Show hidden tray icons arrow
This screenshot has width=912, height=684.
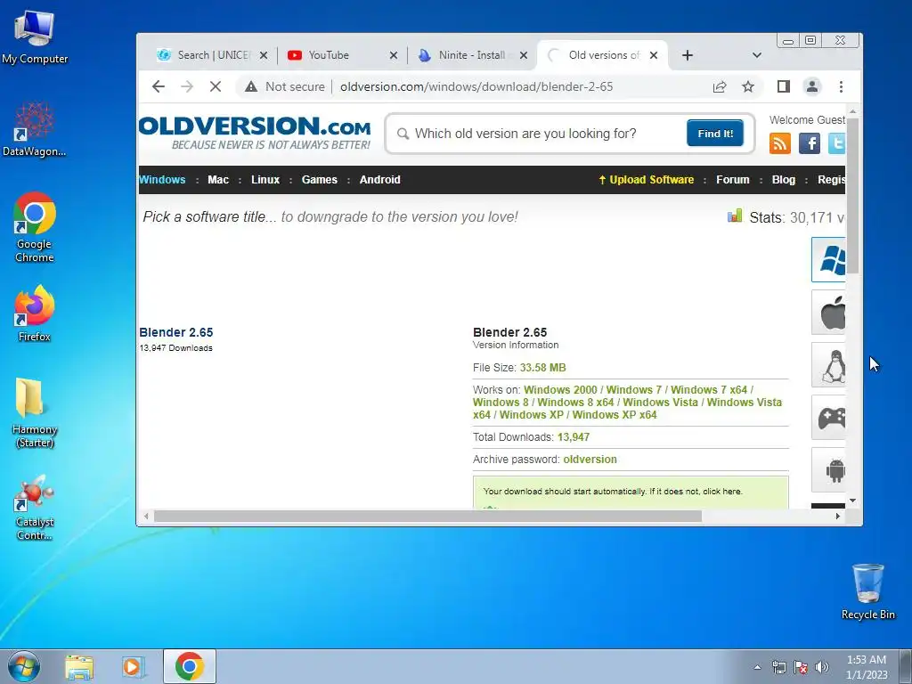tap(757, 667)
